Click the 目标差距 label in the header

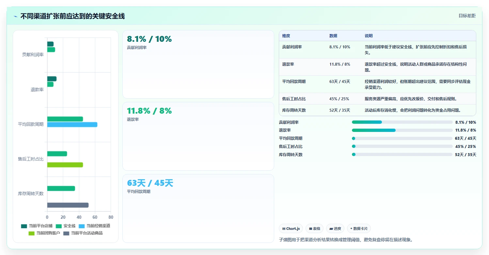[467, 16]
